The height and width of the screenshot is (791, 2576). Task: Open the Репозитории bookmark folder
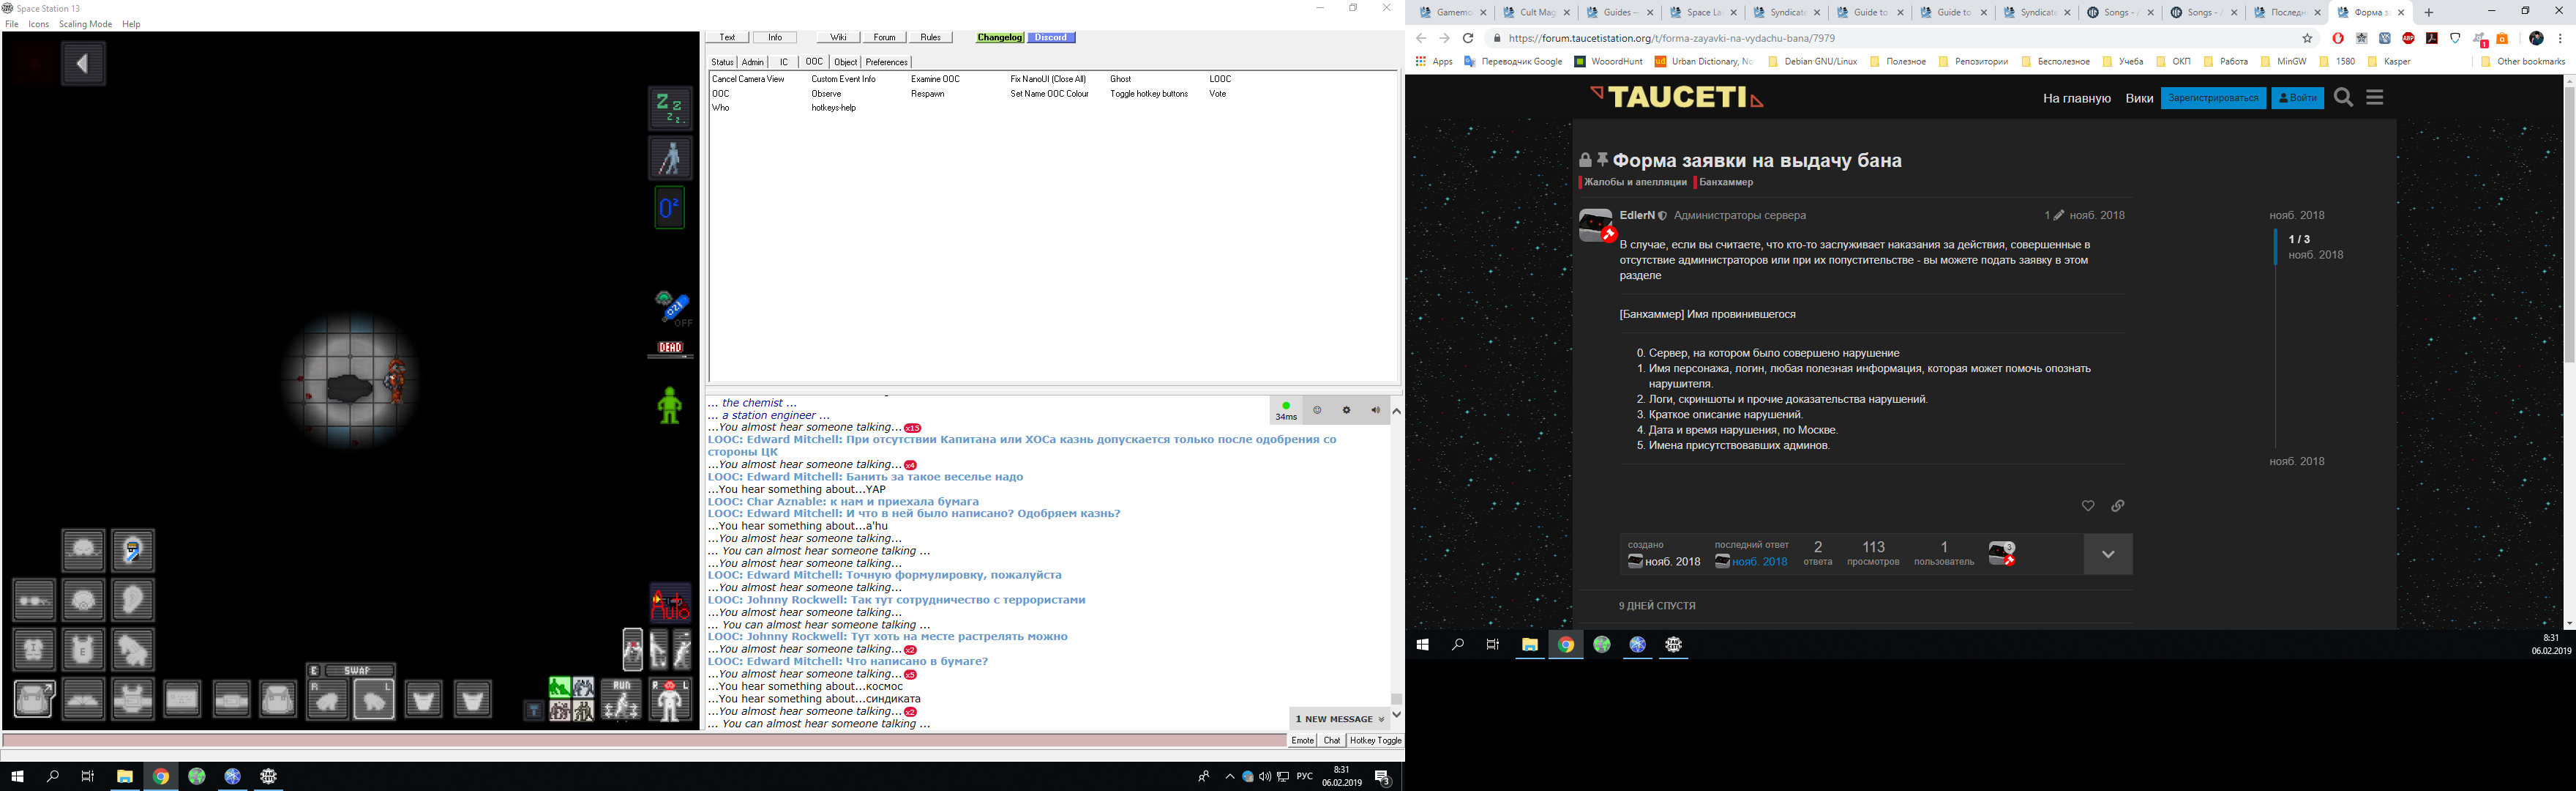[1973, 61]
